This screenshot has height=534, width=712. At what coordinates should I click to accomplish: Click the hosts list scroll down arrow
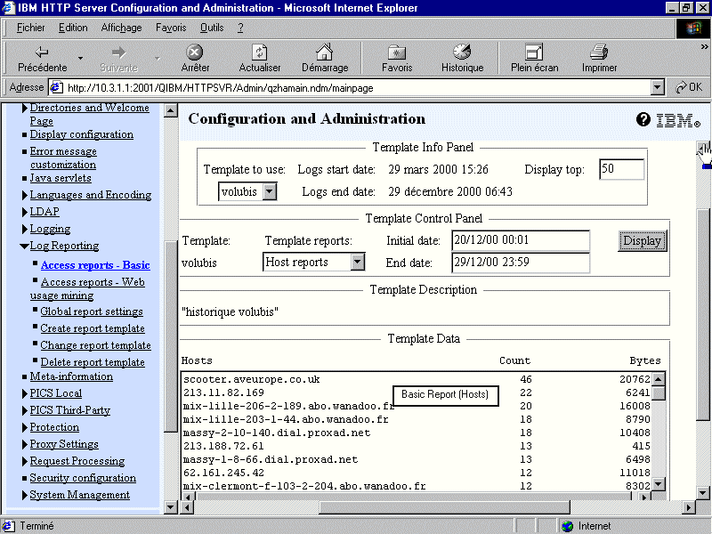(659, 484)
